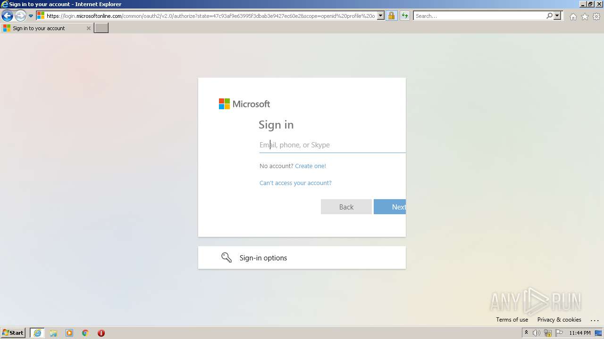Click the blue Next button
Screen dimensions: 604x339
click(x=390, y=207)
